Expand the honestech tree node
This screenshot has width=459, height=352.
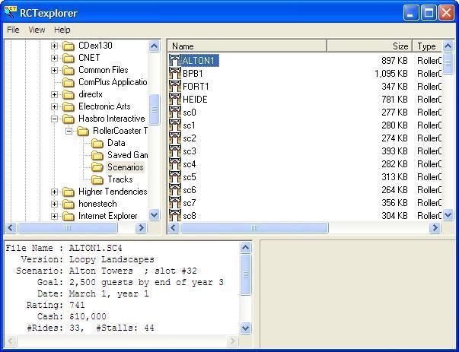click(x=54, y=204)
